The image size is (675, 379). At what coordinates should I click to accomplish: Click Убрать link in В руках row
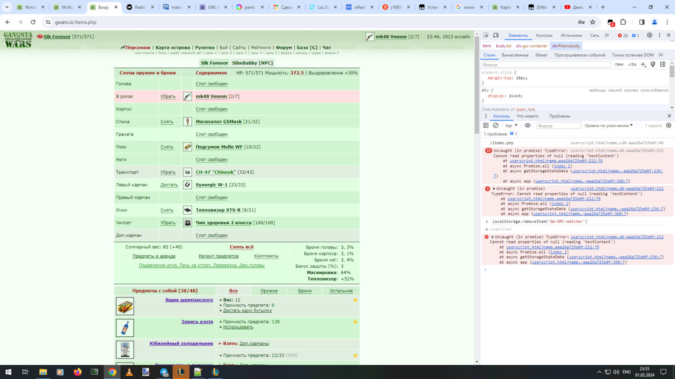click(168, 96)
